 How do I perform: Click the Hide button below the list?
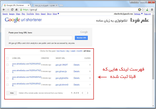point(12,93)
